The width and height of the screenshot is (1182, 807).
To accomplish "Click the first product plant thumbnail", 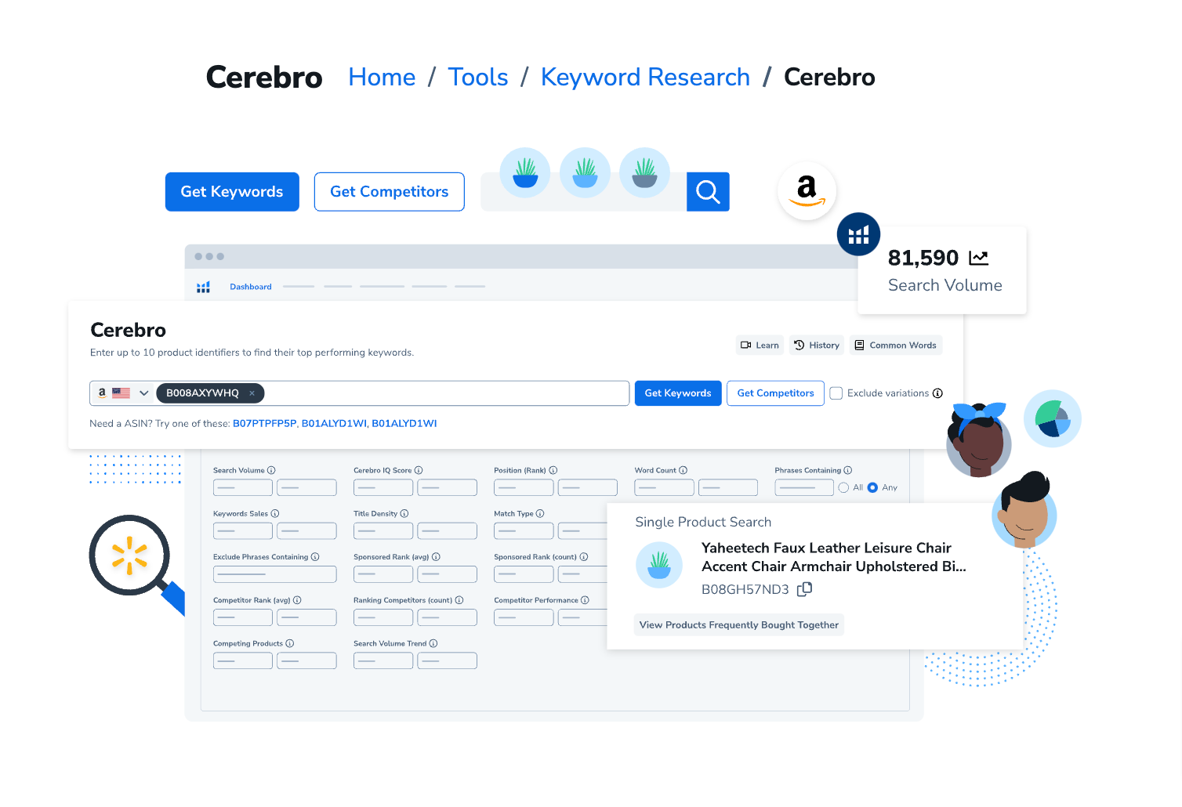I will [525, 172].
